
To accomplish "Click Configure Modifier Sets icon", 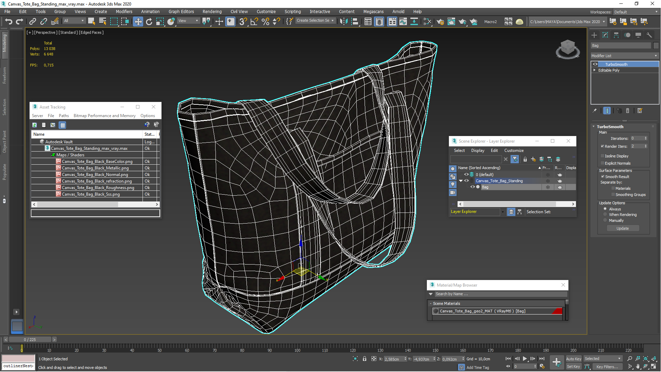I will (x=640, y=111).
